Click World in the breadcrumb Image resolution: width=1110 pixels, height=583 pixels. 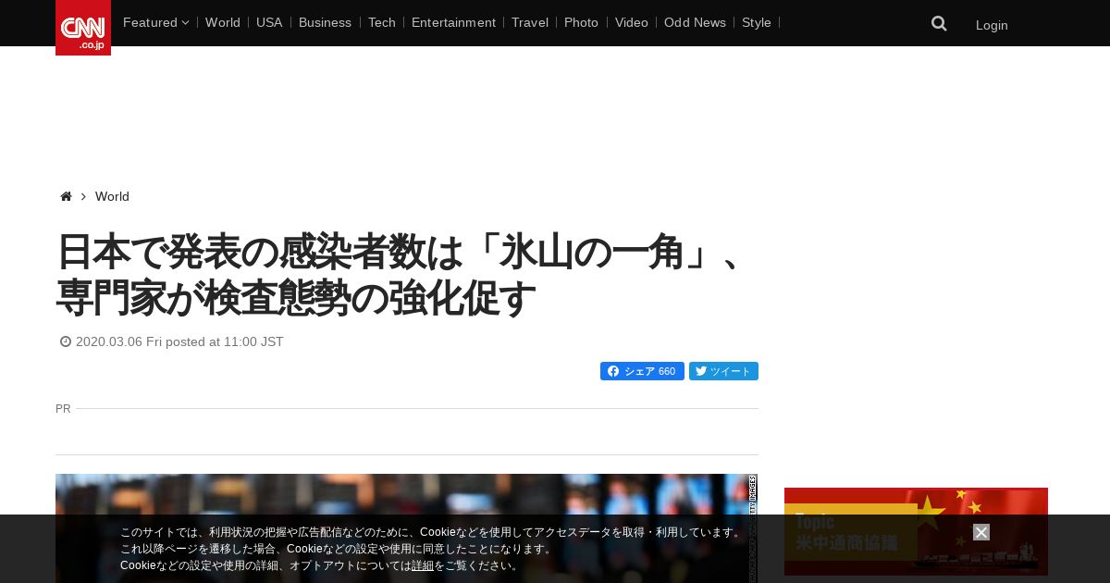pos(112,196)
